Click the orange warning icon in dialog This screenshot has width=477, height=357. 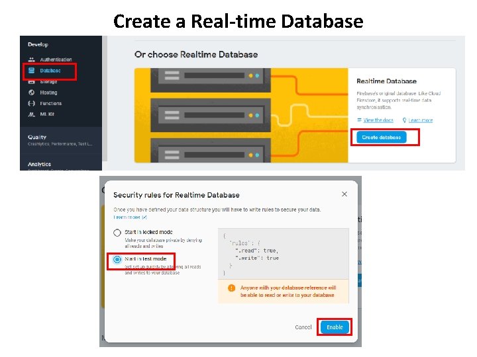click(x=231, y=288)
